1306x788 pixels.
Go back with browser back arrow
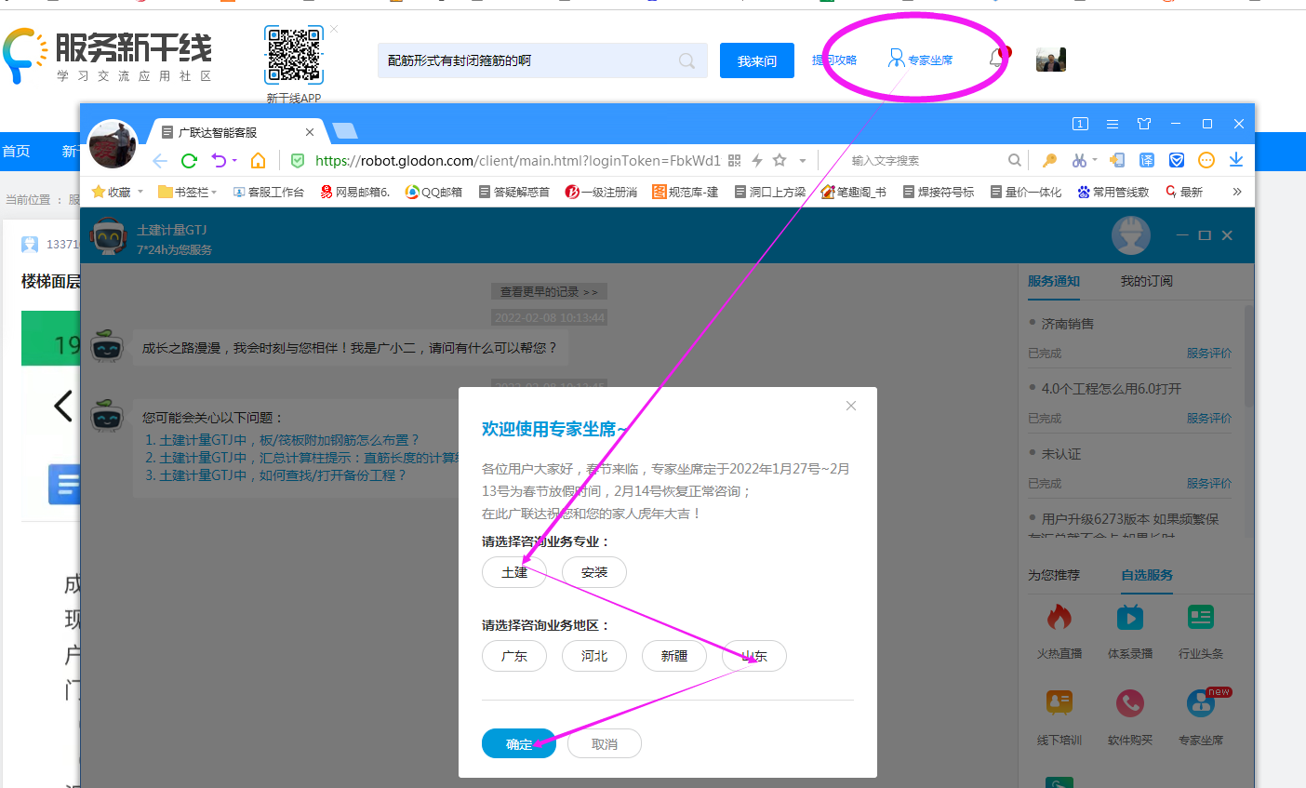(160, 160)
